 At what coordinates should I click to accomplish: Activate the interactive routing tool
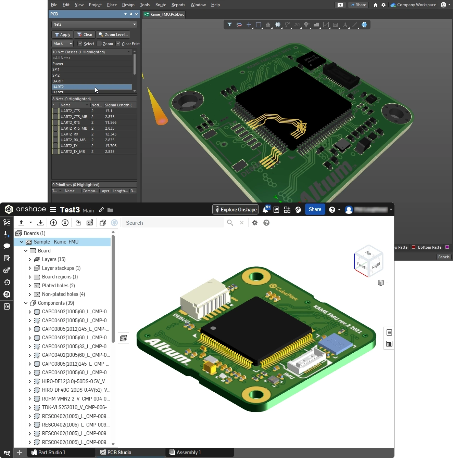coord(288,25)
